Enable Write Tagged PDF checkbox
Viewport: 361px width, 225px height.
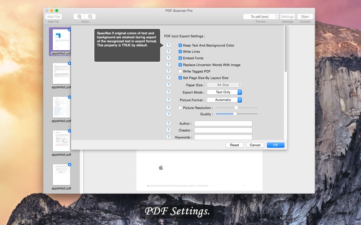(180, 72)
